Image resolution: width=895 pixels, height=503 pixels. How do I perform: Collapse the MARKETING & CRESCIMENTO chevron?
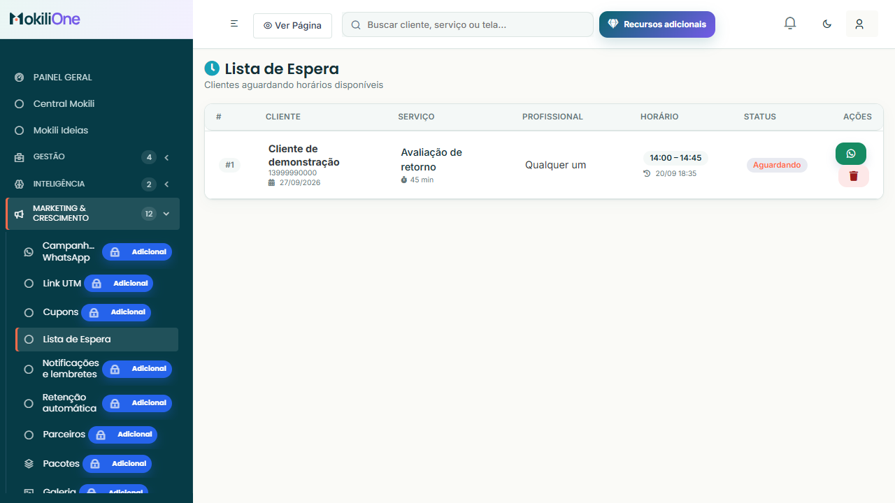166,214
